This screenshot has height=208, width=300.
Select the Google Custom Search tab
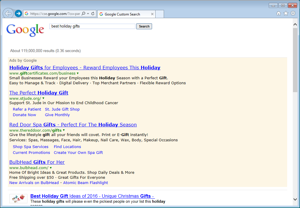[x=126, y=14]
